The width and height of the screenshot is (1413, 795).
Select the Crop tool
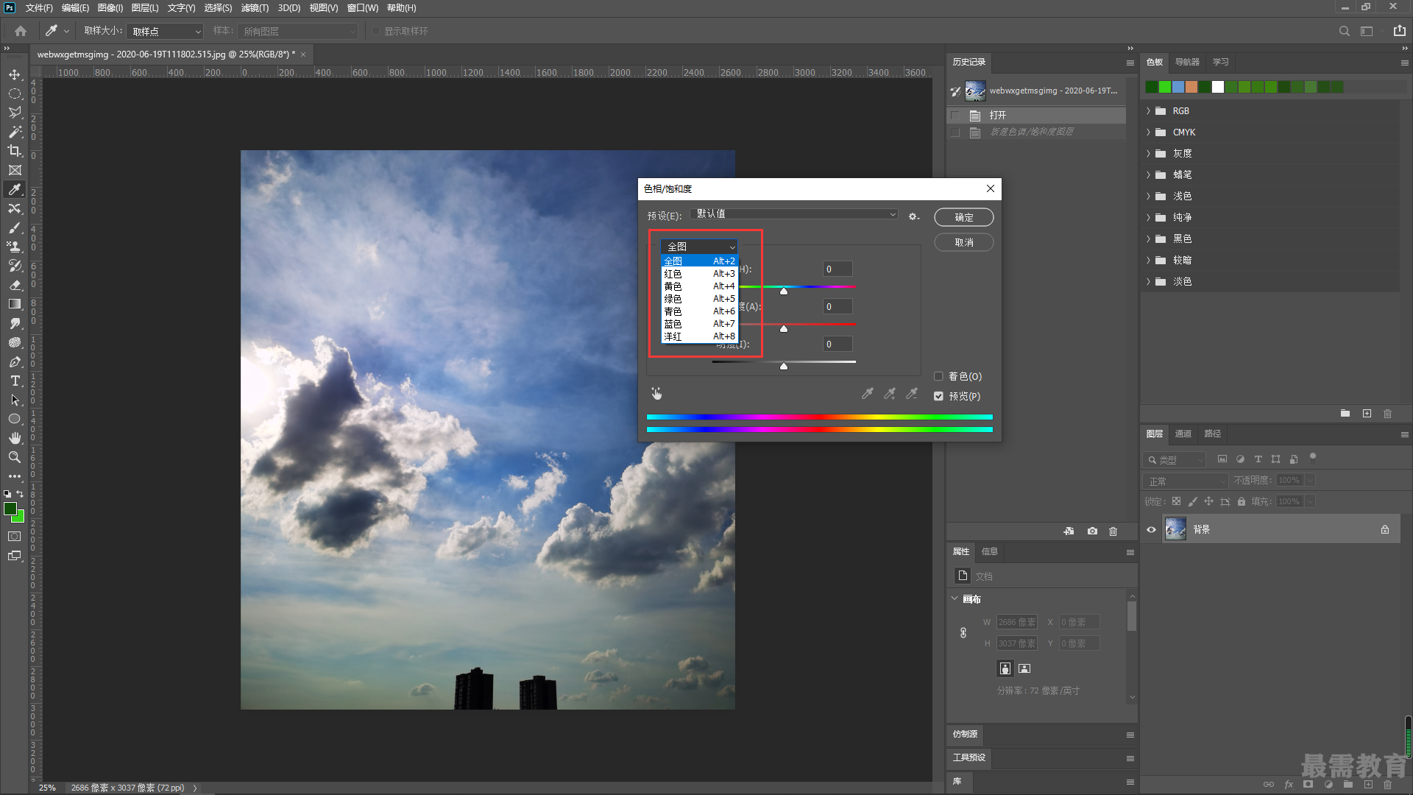pos(15,151)
